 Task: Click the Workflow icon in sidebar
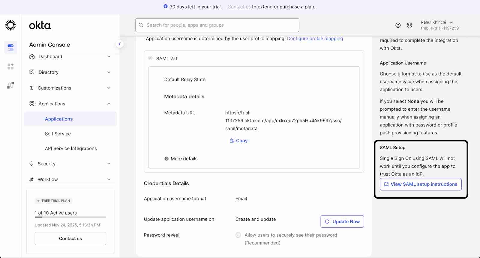pyautogui.click(x=31, y=179)
